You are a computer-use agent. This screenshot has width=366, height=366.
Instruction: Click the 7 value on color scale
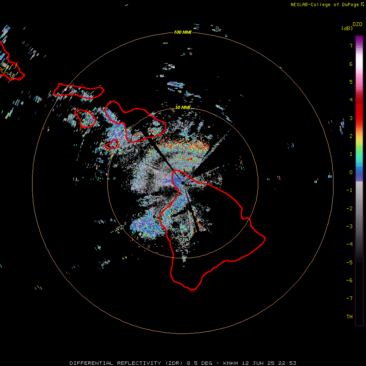coord(351,46)
